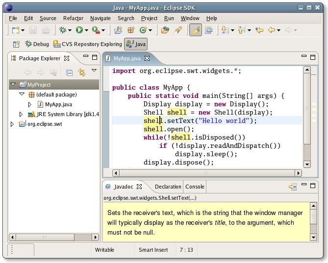Toggle Link with Editor in Package Explorer
The width and height of the screenshot is (328, 263).
(x=82, y=72)
